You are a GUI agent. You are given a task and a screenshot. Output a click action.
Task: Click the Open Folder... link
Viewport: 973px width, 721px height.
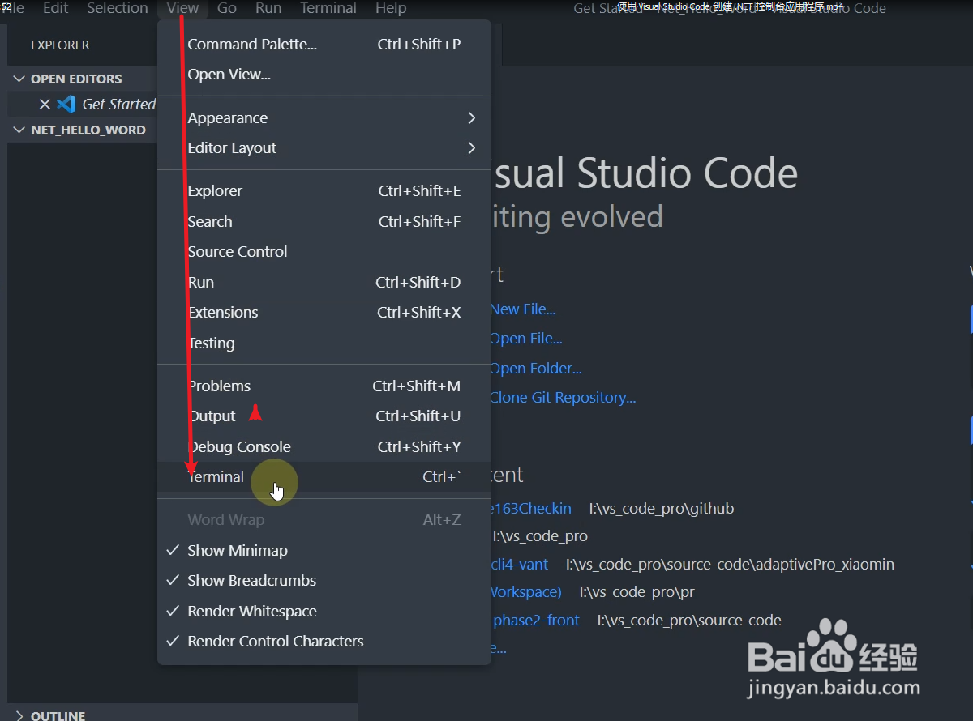coord(536,369)
